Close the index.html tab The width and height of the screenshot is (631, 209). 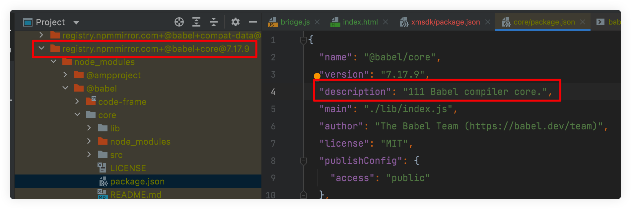pos(386,22)
